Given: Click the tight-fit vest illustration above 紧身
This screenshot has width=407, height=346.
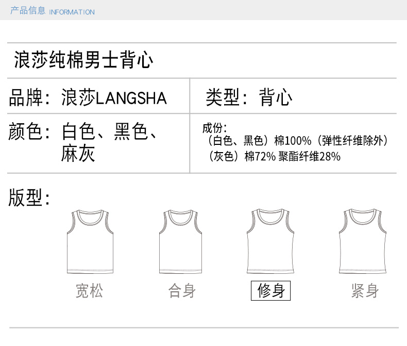Looking at the screenshot, I should click(363, 241).
